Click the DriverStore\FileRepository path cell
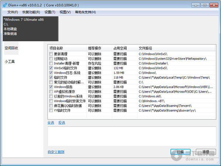The image size is (221, 166). 172,59
